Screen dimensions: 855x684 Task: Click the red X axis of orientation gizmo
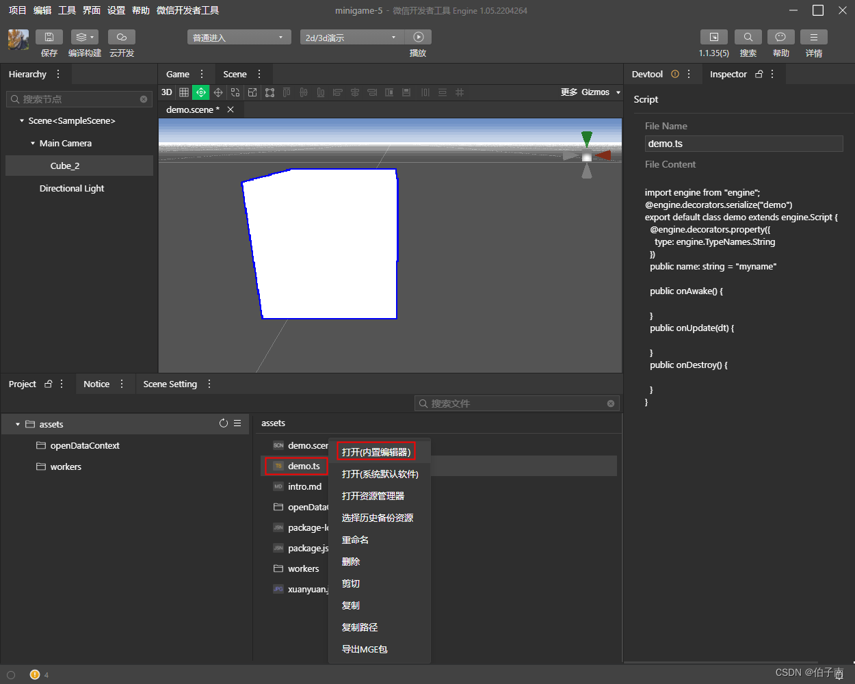tap(603, 156)
